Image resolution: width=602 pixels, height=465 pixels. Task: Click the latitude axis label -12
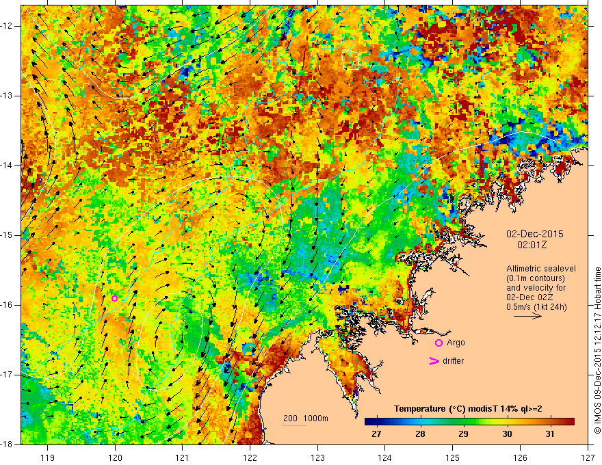tap(7, 26)
